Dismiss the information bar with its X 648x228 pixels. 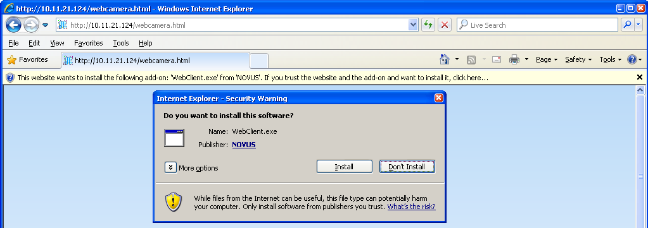pyautogui.click(x=640, y=77)
